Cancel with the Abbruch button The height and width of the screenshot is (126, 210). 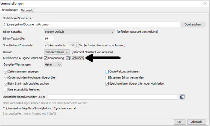pos(197,122)
